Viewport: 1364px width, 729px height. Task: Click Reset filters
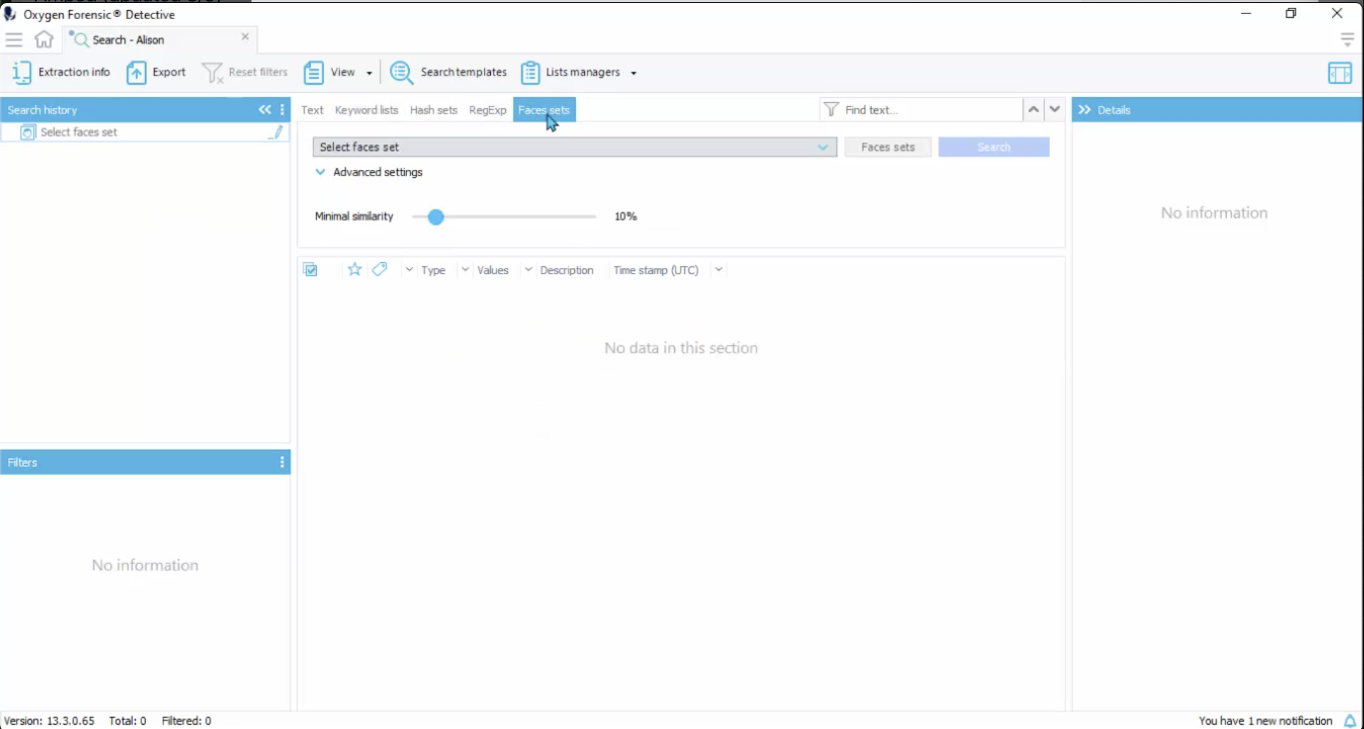coord(245,72)
